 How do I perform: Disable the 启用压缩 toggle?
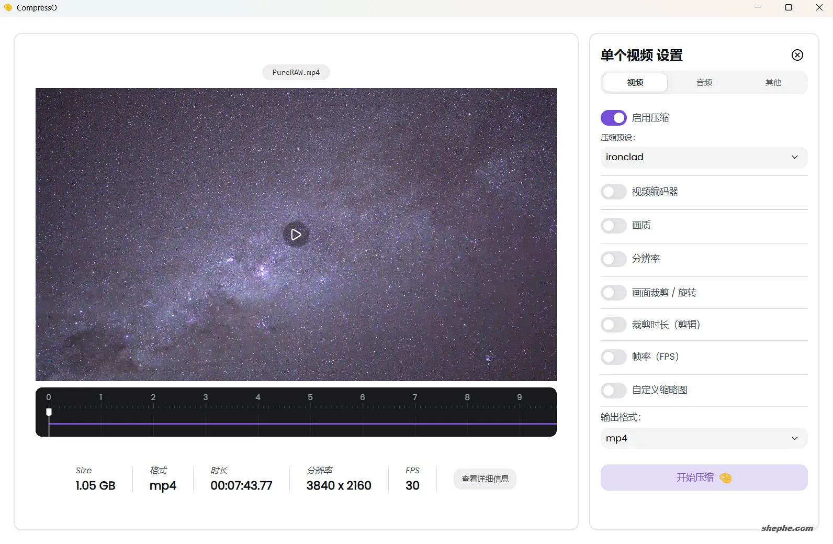(613, 118)
